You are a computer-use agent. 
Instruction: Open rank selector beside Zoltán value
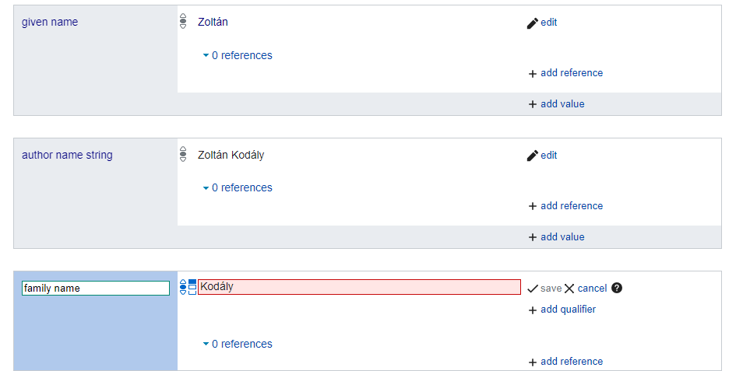click(x=183, y=22)
